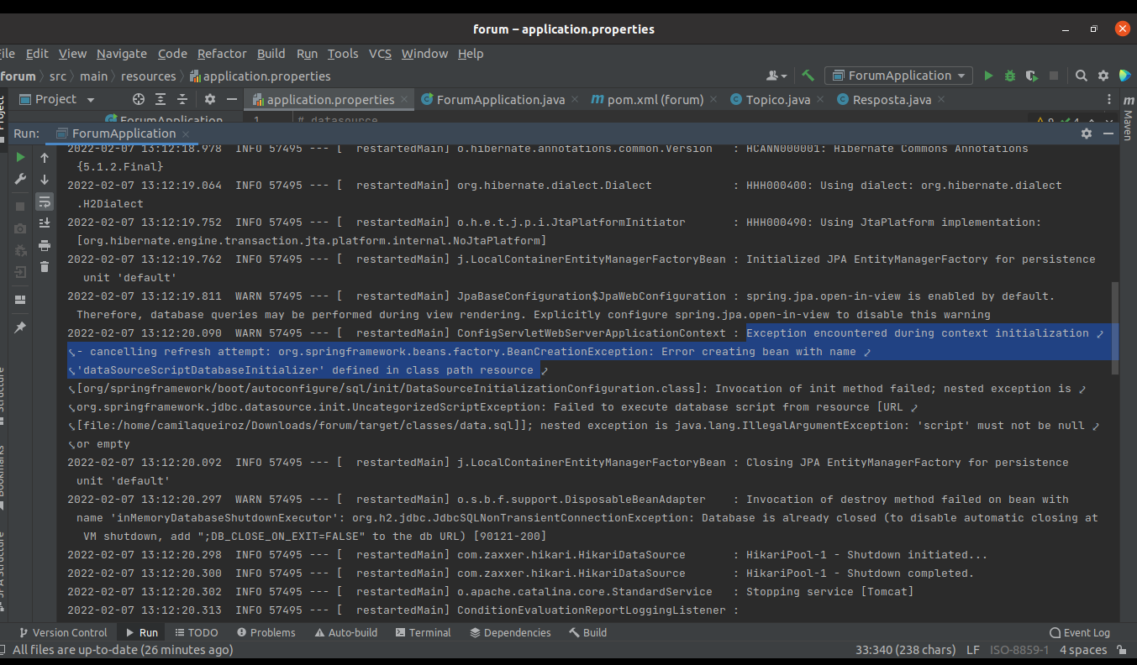Open the Terminal tool window
Viewport: 1137px width, 665px height.
click(423, 632)
